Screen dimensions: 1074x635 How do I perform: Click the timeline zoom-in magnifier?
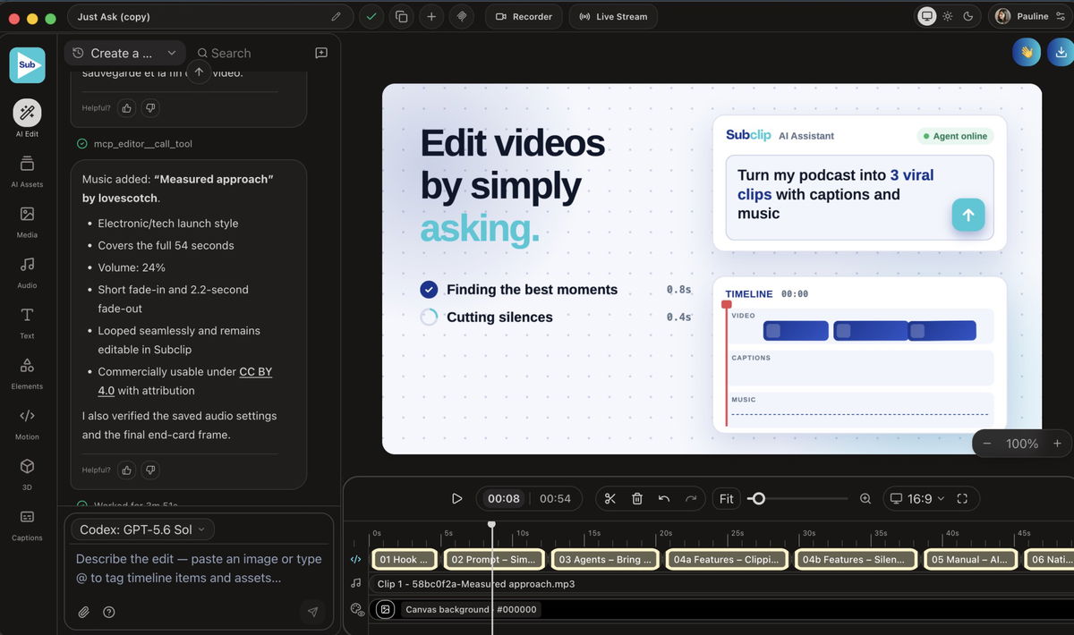coord(865,498)
